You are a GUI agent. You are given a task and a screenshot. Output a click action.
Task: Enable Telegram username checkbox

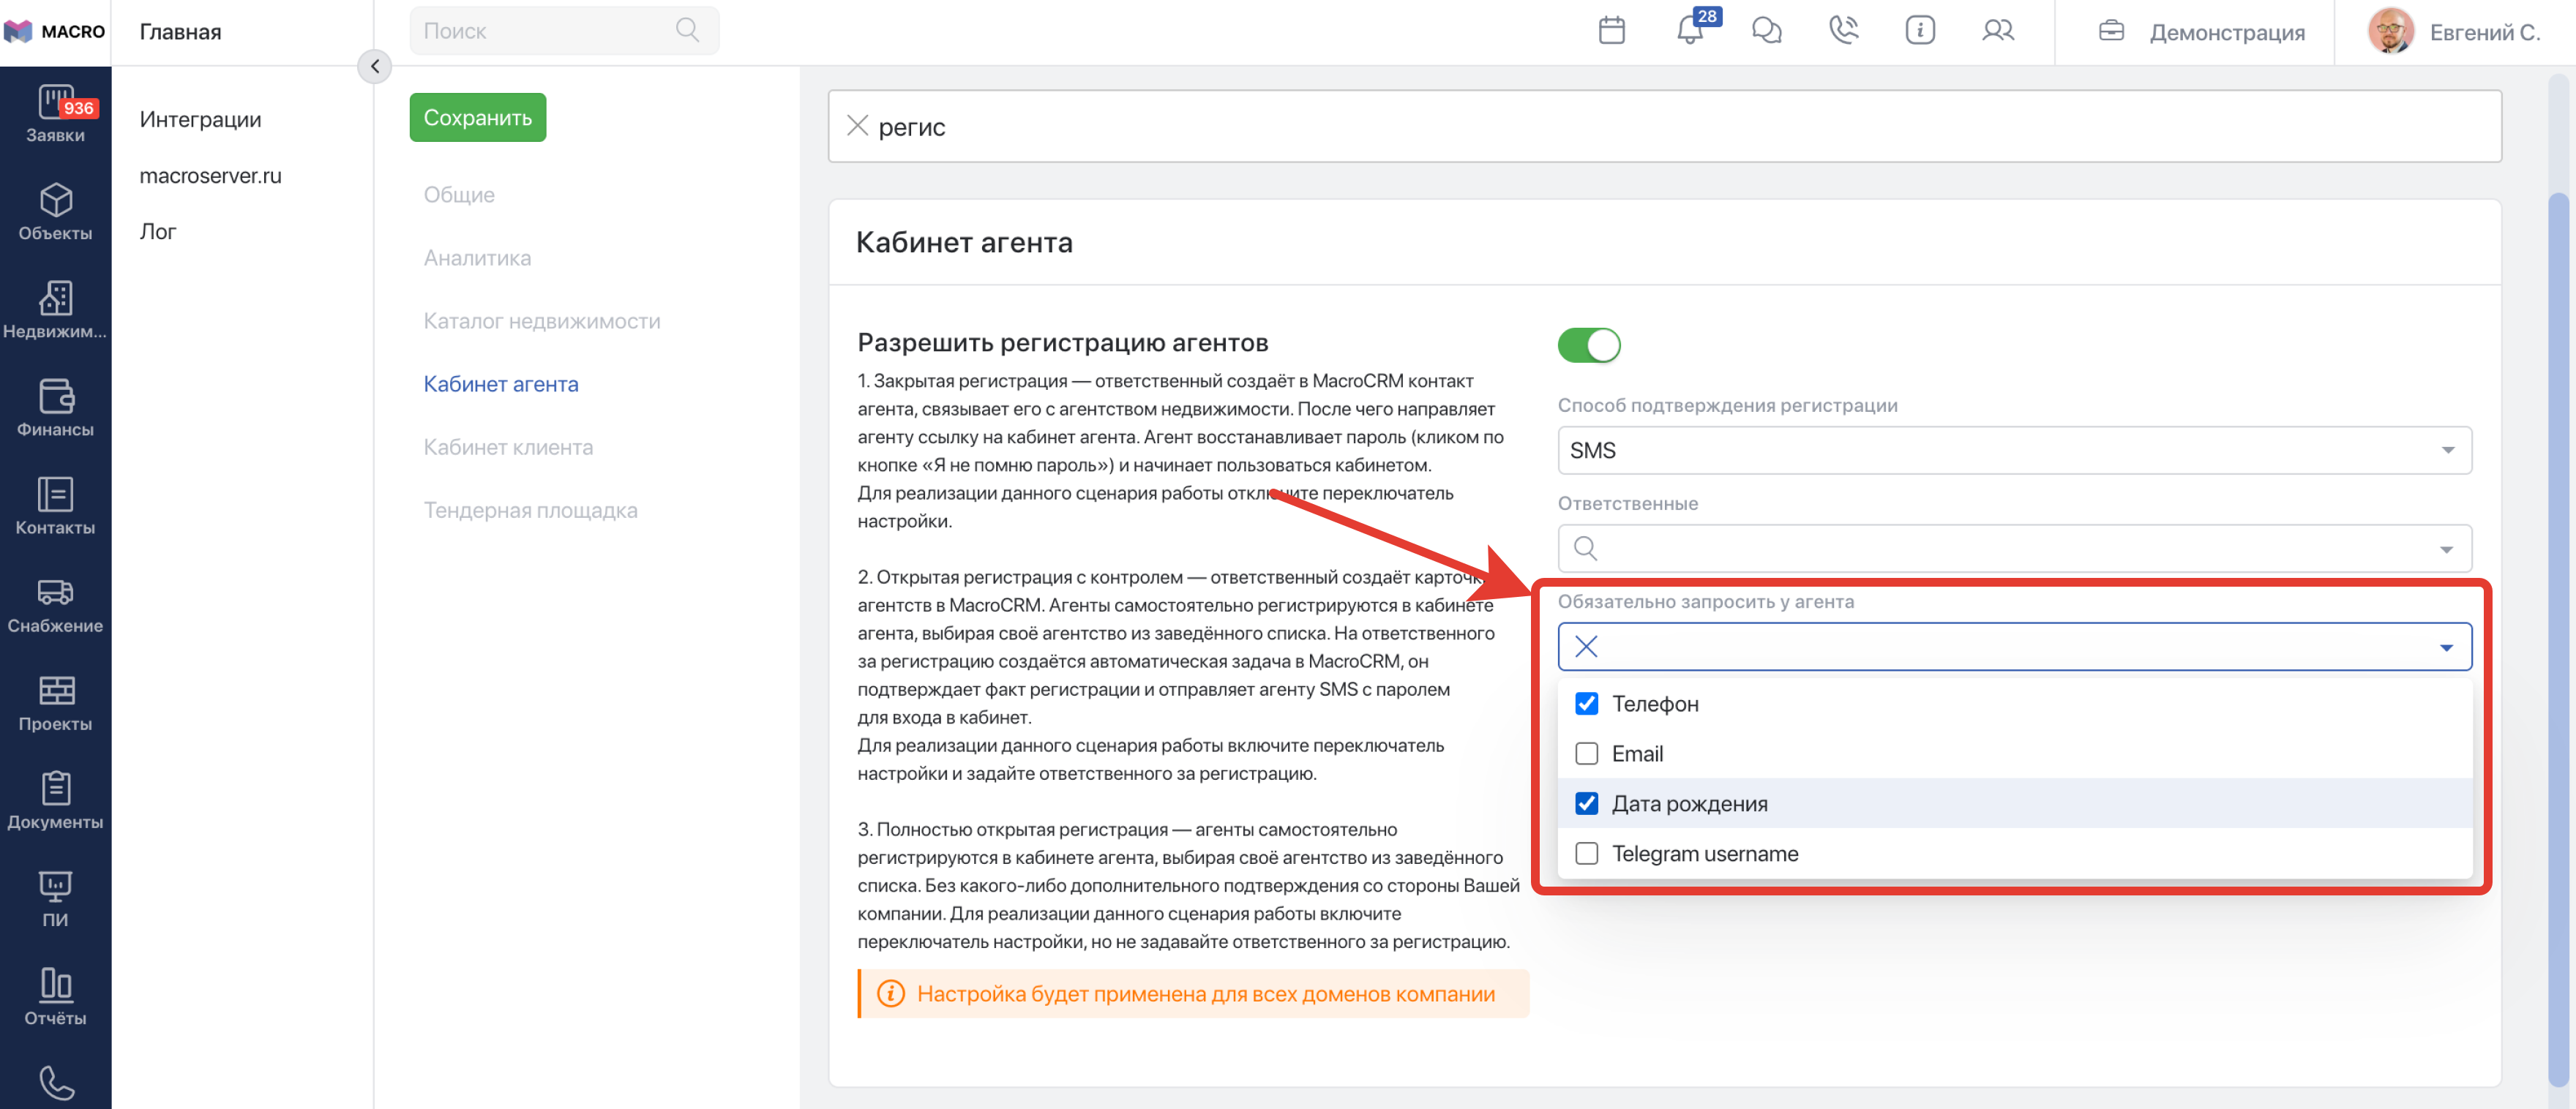1586,854
